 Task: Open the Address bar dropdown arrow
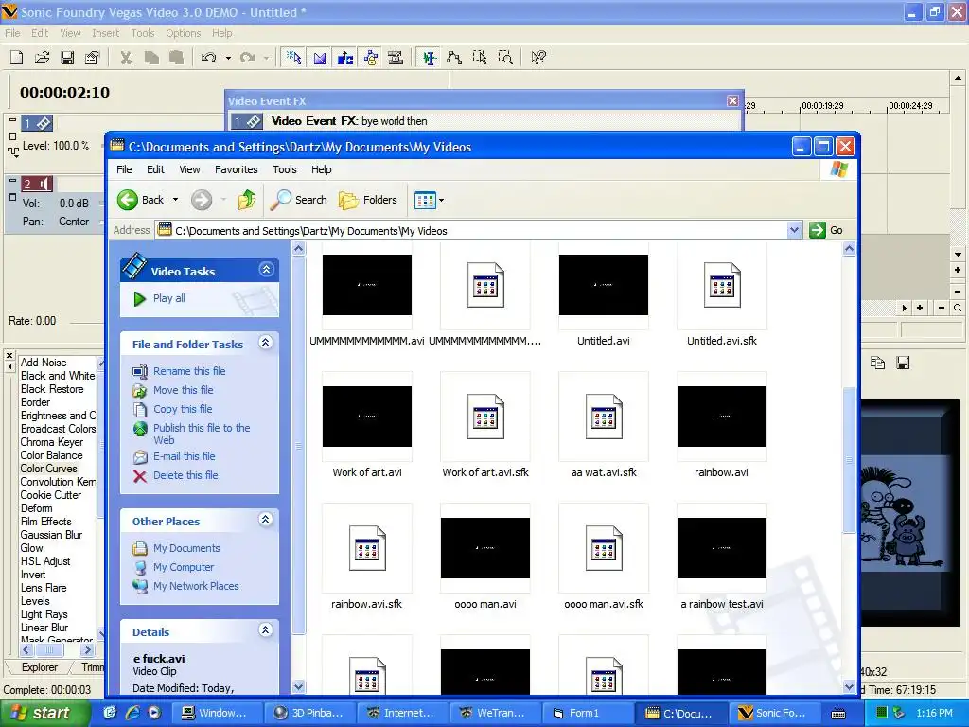[794, 231]
